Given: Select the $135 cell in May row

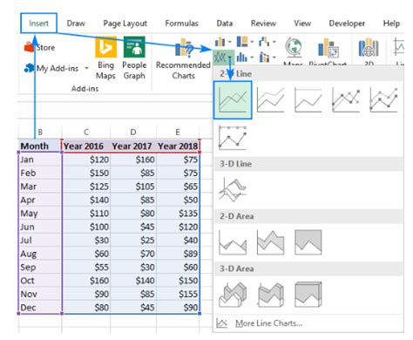Looking at the screenshot, I should pos(178,214).
